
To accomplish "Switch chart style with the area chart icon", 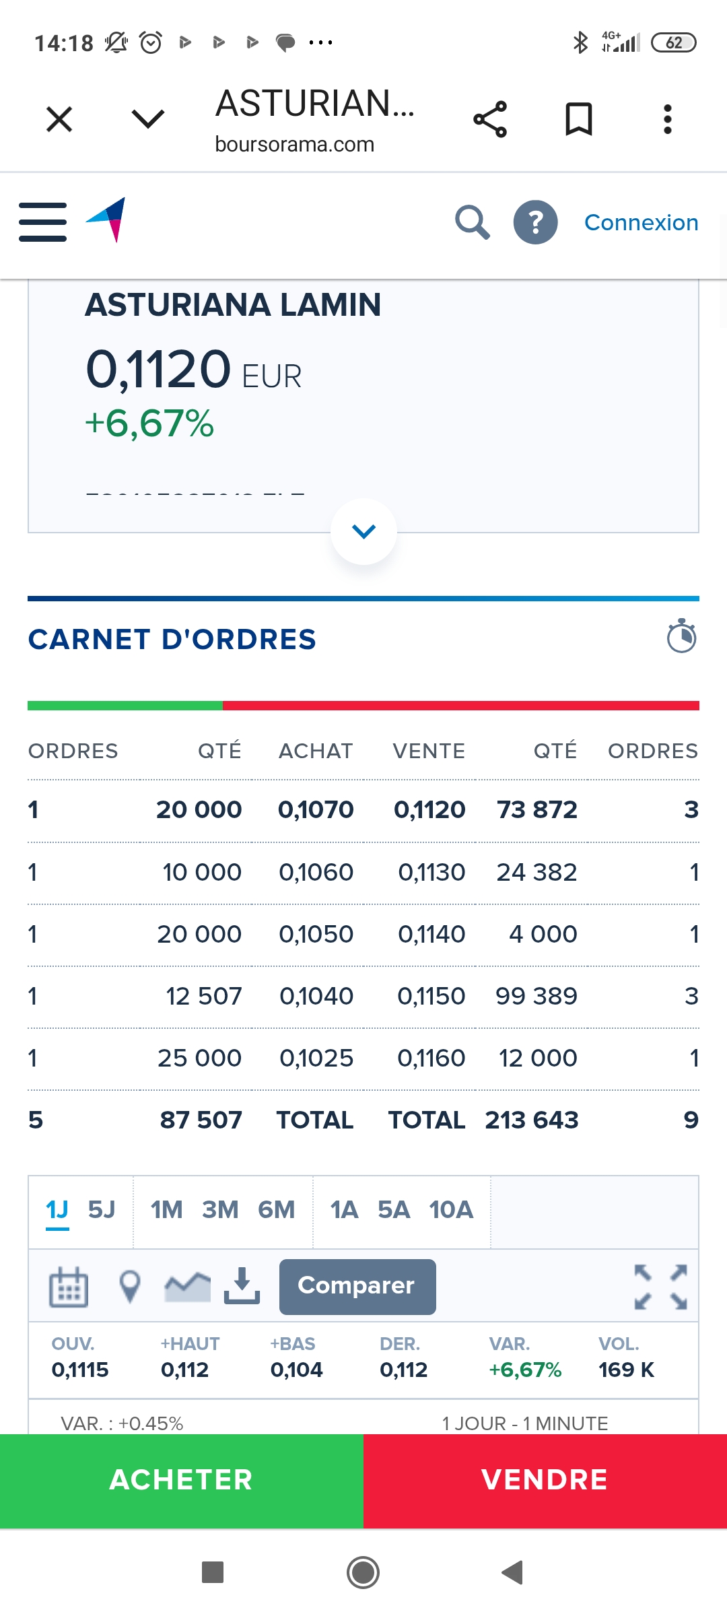I will point(187,1286).
